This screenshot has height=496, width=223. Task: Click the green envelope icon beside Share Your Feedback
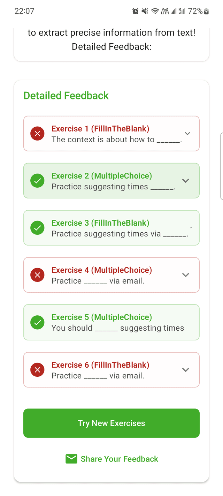click(x=71, y=459)
